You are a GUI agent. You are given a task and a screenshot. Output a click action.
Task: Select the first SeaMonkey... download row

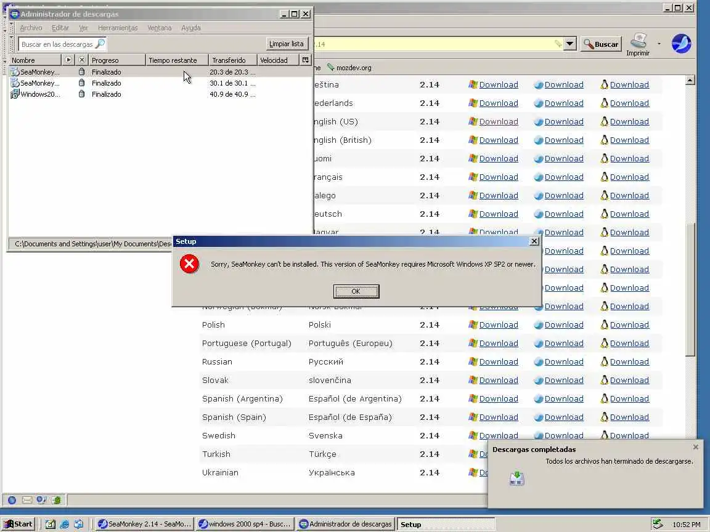tap(160, 72)
